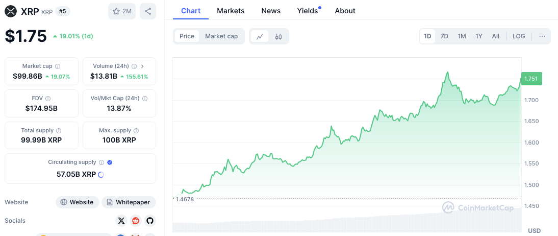Add XRP to watchlist via star button

click(x=122, y=11)
